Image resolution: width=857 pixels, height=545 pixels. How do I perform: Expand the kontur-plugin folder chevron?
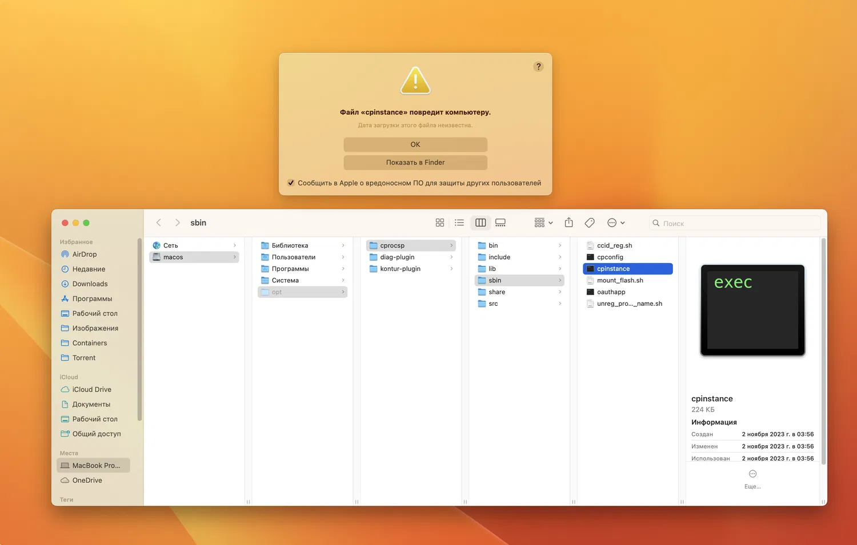click(451, 269)
